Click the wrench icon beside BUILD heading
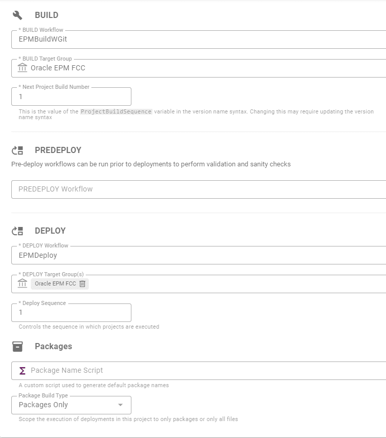 (17, 15)
